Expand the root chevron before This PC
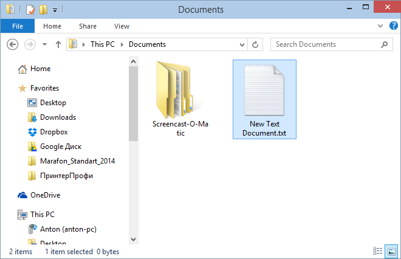This screenshot has width=401, height=259. tap(84, 44)
